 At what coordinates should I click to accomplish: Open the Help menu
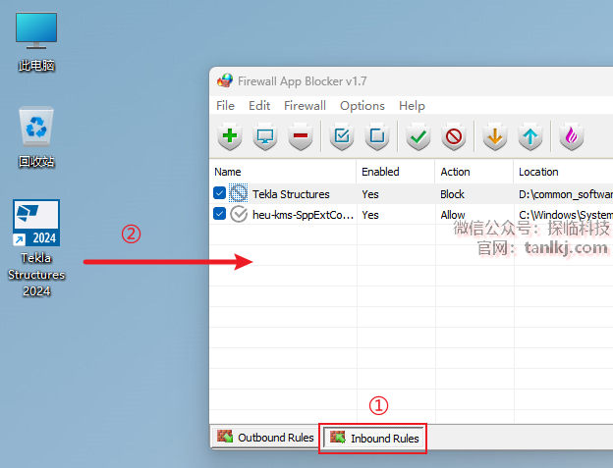coord(412,106)
